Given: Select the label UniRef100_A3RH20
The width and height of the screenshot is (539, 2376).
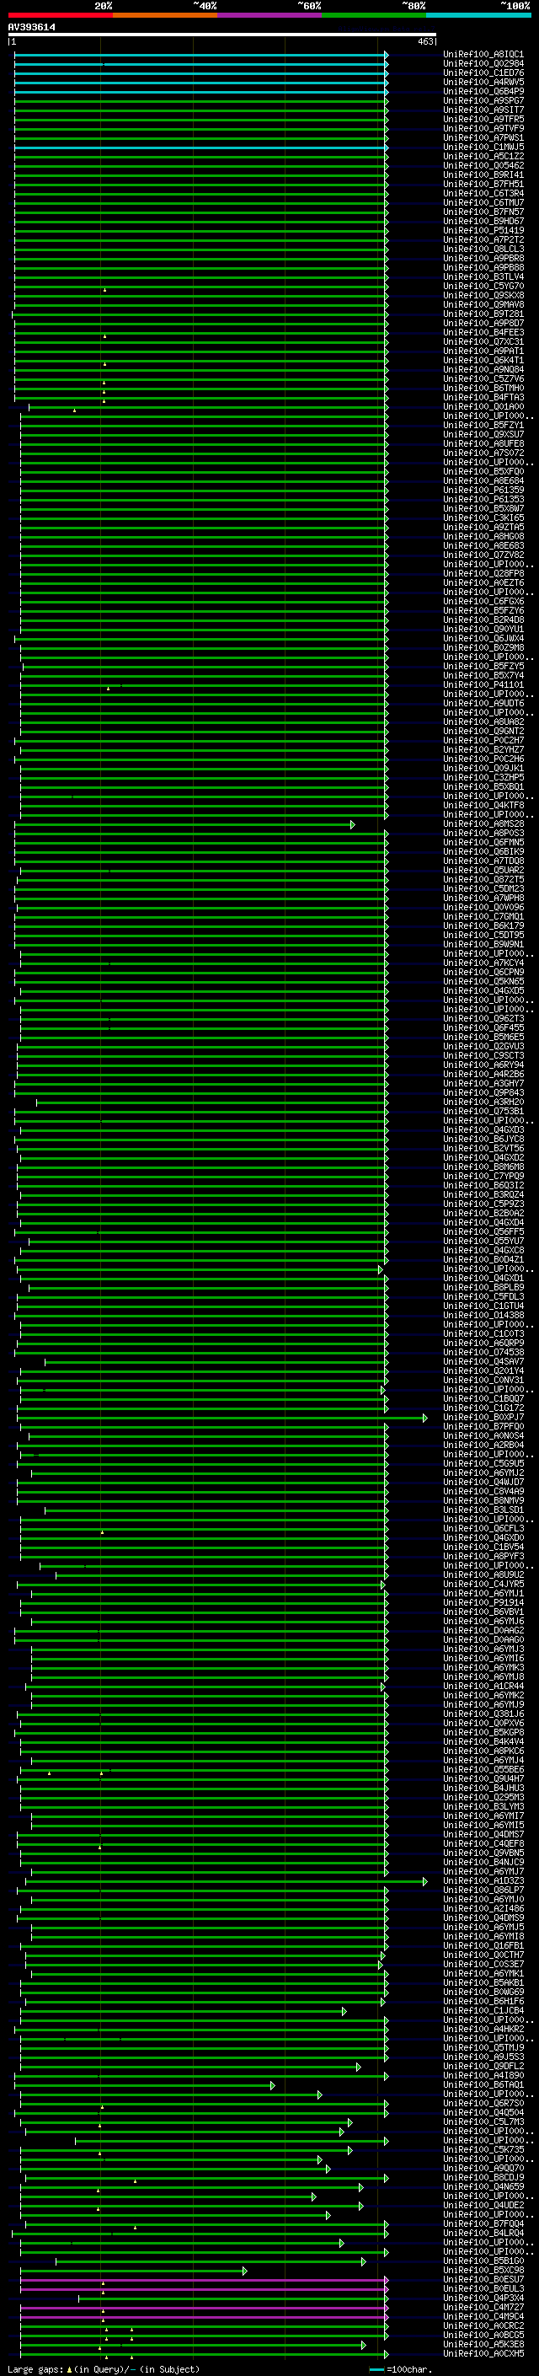Looking at the screenshot, I should click(x=483, y=1102).
